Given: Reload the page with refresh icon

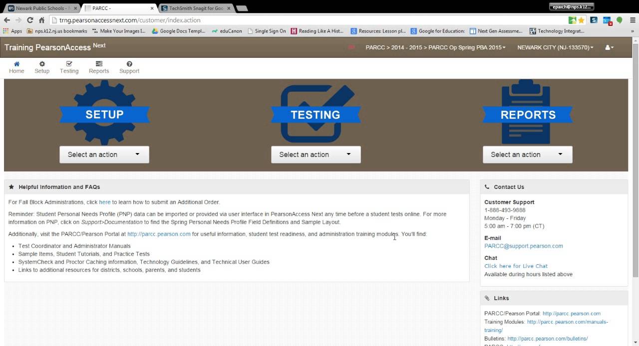Looking at the screenshot, I should point(30,20).
